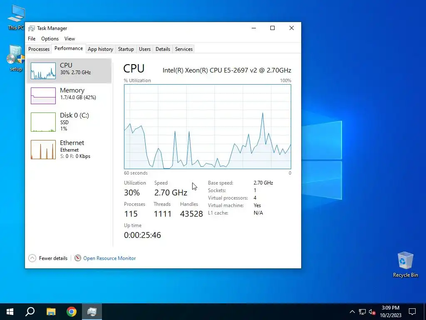The image size is (426, 320).
Task: Click the Fewer details chevron icon
Action: (x=32, y=258)
